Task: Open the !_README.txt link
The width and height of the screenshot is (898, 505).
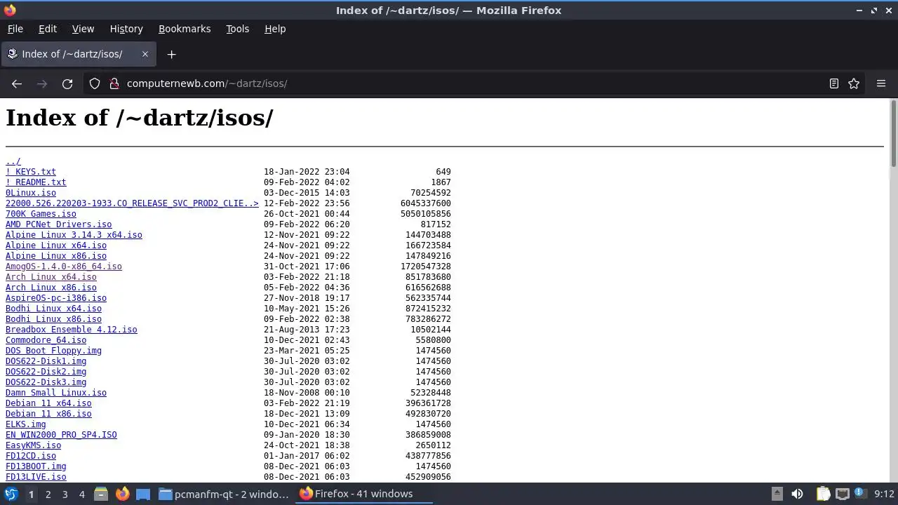Action: 36,182
